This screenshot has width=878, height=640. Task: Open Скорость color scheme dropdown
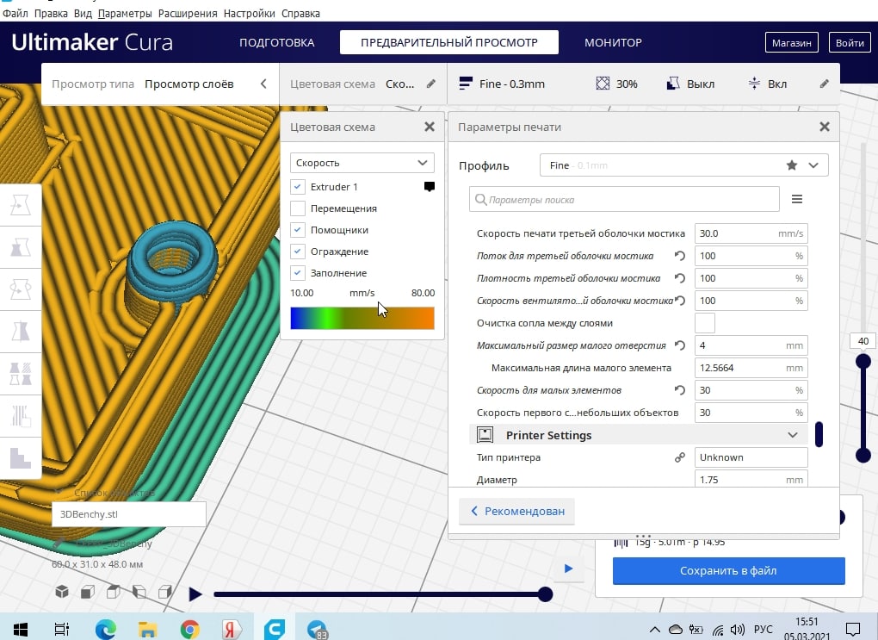(362, 163)
